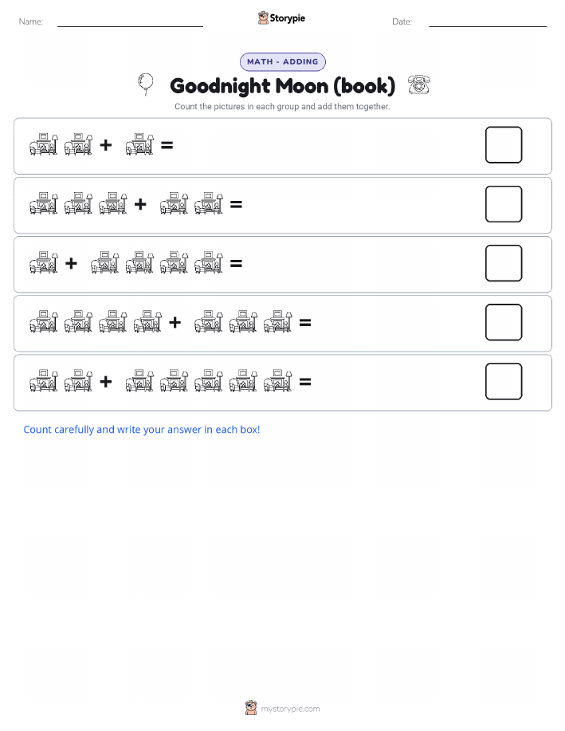The height and width of the screenshot is (731, 565).
Task: Click the MATH - ADDING badge
Action: click(282, 61)
